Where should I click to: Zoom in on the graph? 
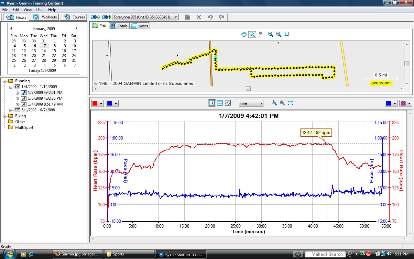[274, 103]
